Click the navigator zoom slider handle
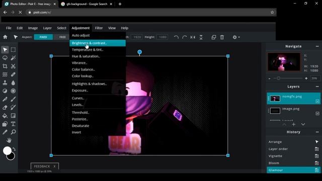This screenshot has height=181, width=322. (x=278, y=78)
